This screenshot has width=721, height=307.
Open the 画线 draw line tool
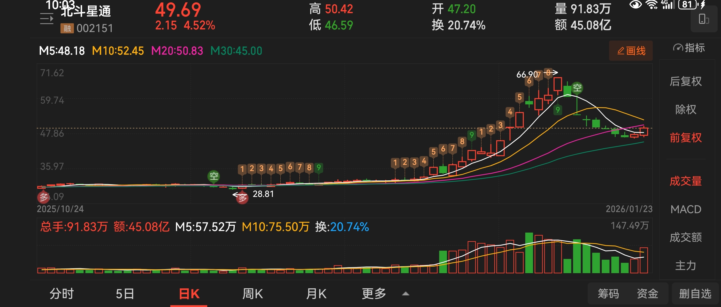pyautogui.click(x=631, y=51)
